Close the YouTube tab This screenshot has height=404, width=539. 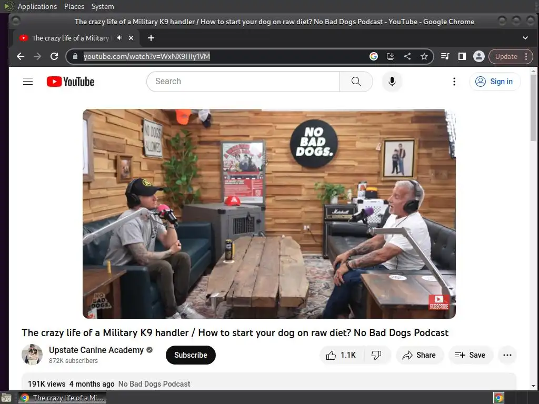pyautogui.click(x=131, y=38)
